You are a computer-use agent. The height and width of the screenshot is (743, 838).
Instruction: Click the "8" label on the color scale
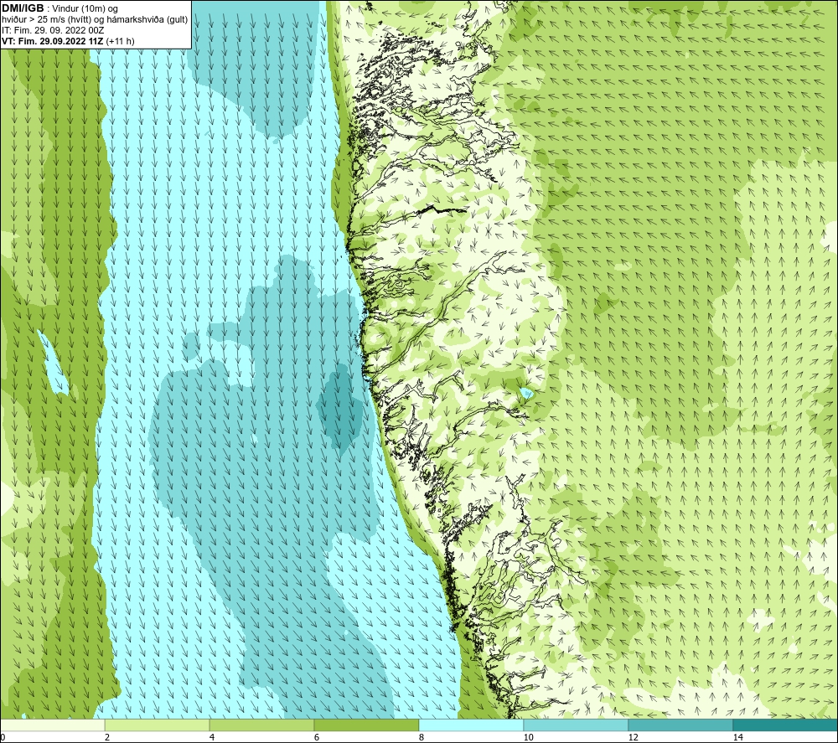tap(422, 737)
